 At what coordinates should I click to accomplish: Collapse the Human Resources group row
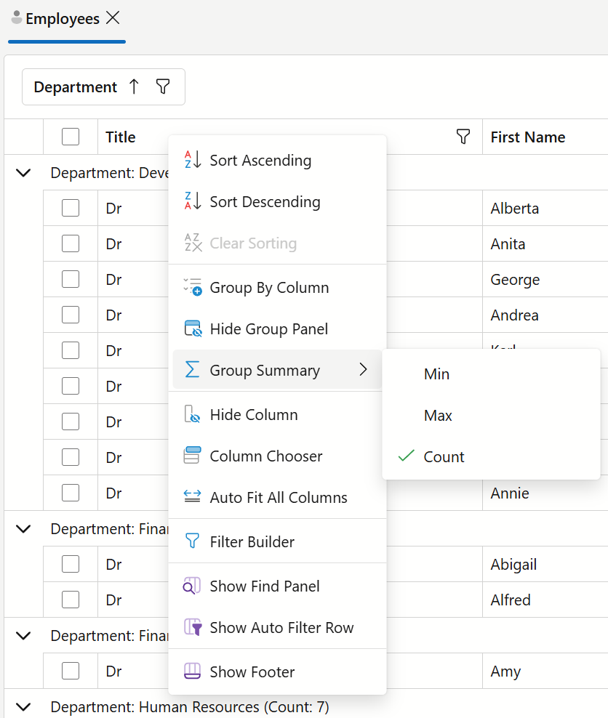click(x=23, y=707)
